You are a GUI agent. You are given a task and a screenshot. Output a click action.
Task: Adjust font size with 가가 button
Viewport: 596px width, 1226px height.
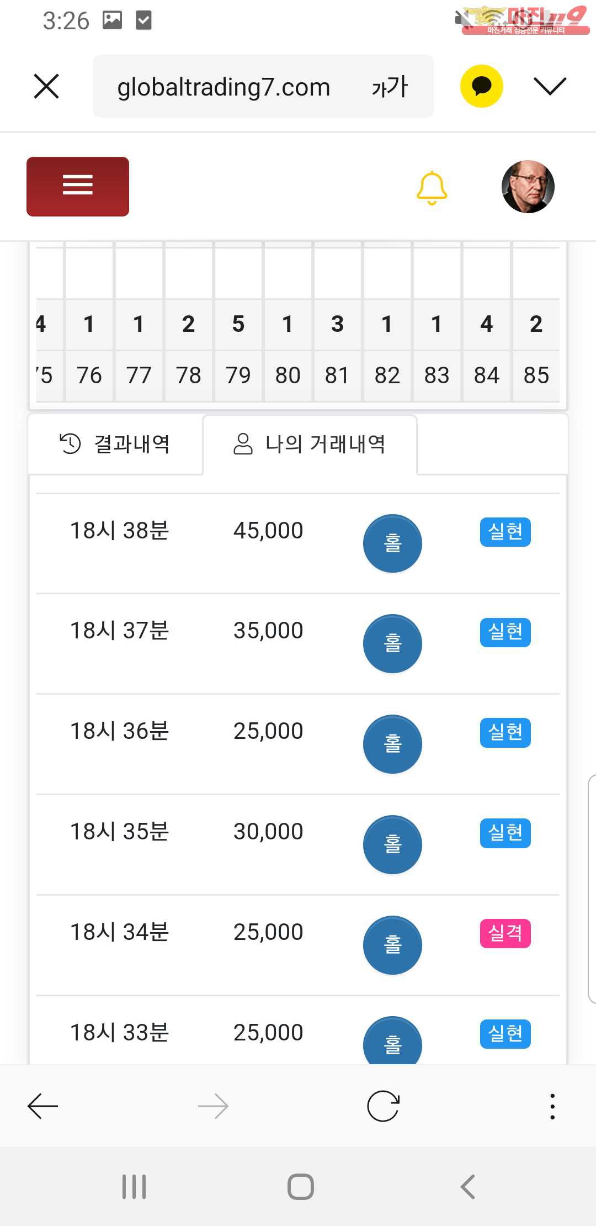(x=390, y=87)
